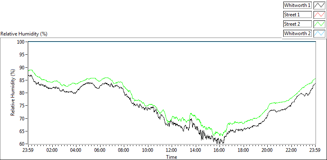The image size is (327, 160).
Task: Click the Street 2 green line icon
Action: pyautogui.click(x=319, y=24)
